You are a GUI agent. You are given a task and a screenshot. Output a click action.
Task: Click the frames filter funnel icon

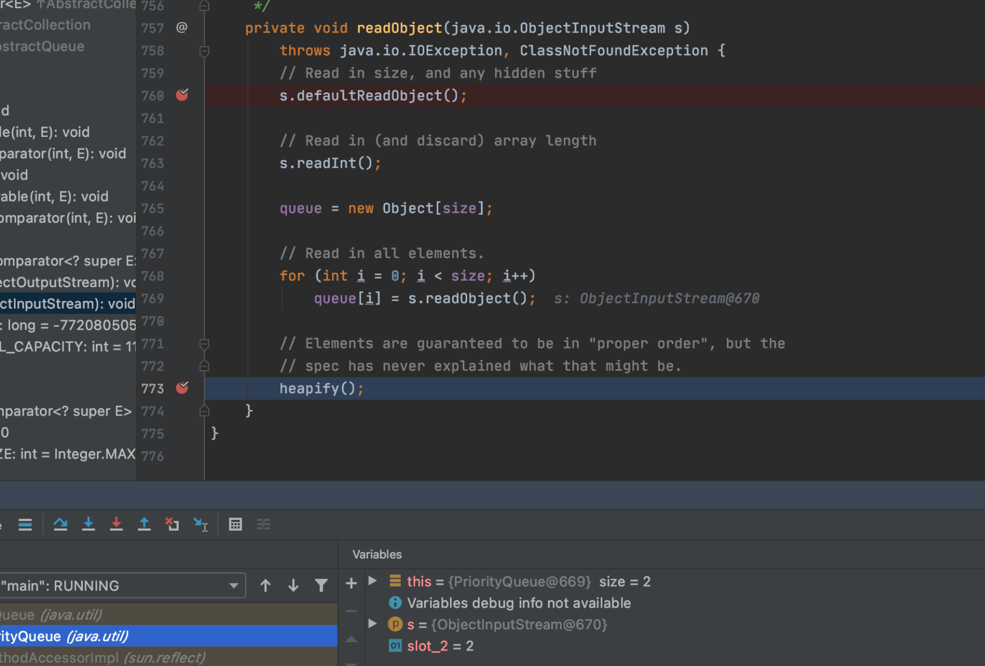tap(321, 585)
